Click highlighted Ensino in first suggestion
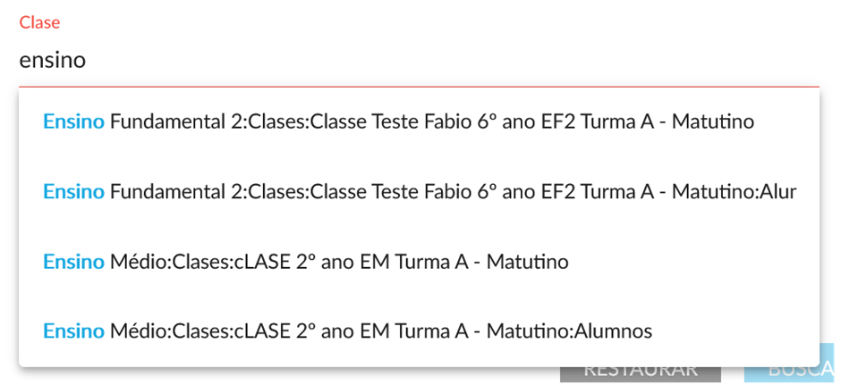 click(73, 121)
